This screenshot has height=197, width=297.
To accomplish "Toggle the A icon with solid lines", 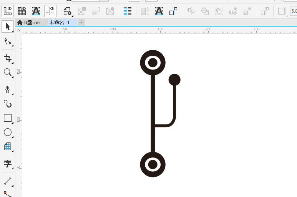I will (x=159, y=11).
